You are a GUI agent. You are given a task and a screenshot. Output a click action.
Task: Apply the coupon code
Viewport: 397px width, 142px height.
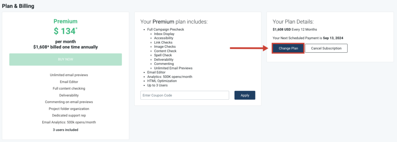(x=245, y=95)
